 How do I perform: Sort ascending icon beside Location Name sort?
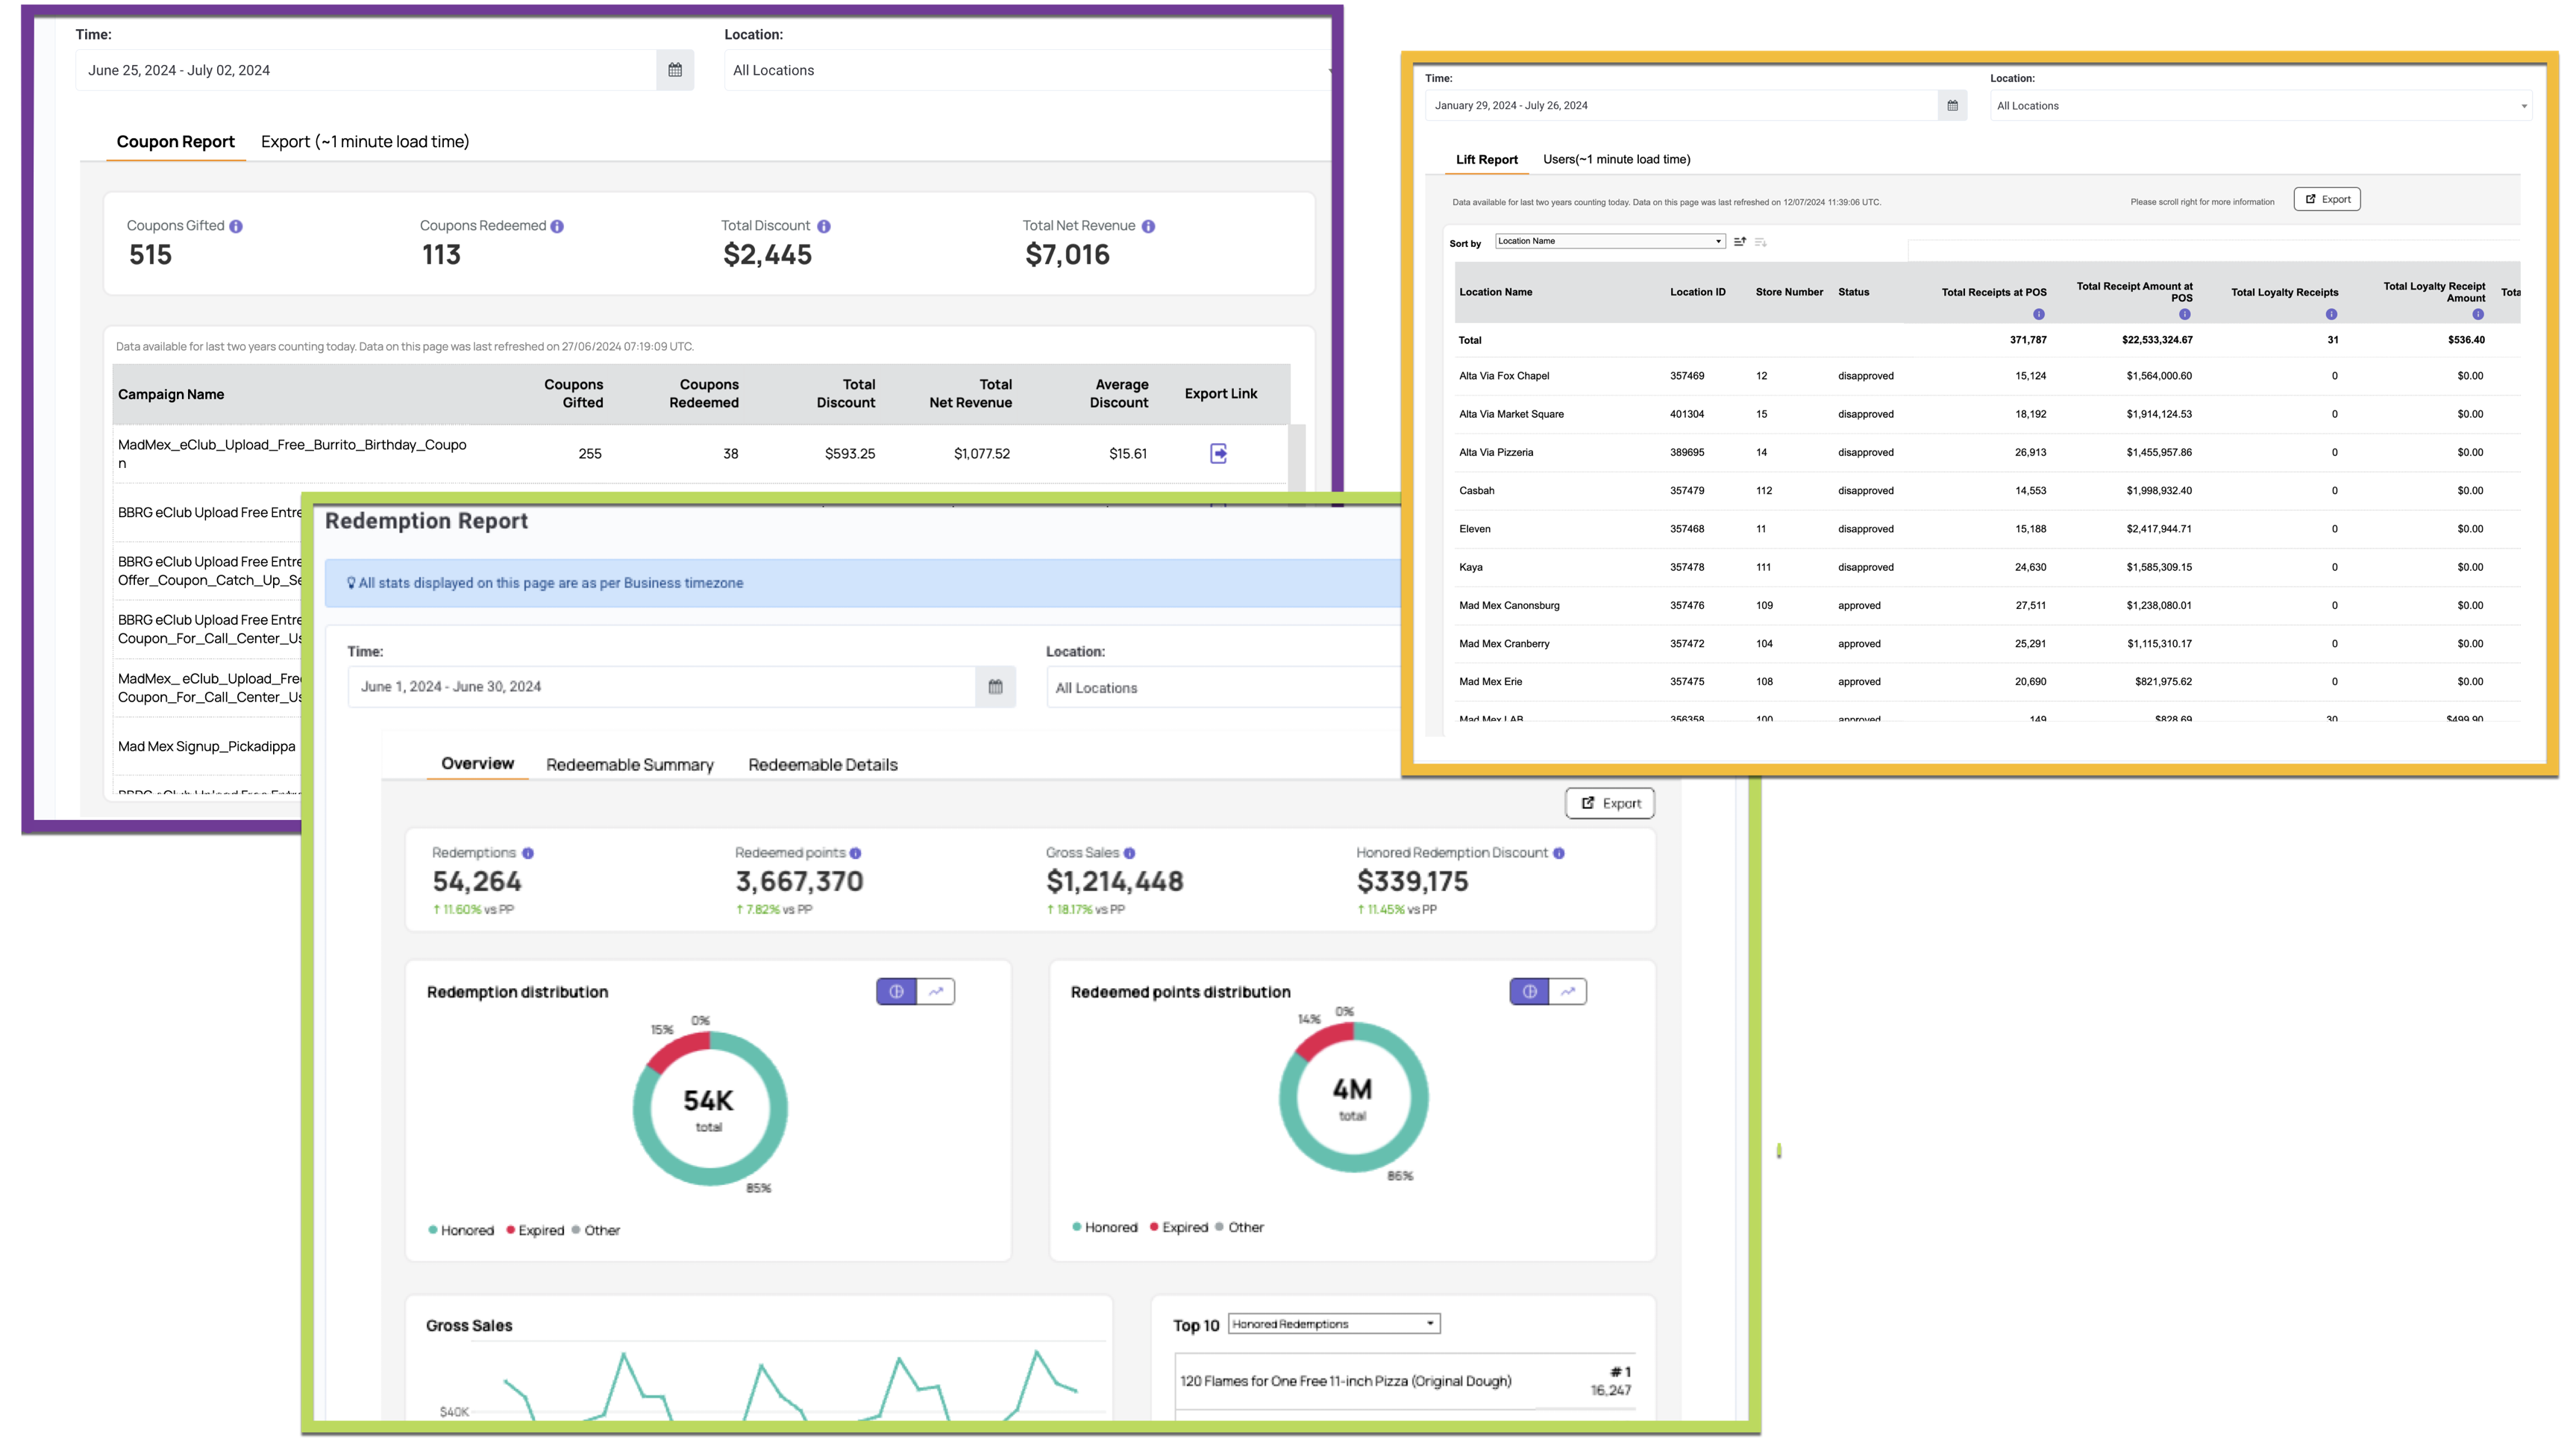pyautogui.click(x=1740, y=242)
